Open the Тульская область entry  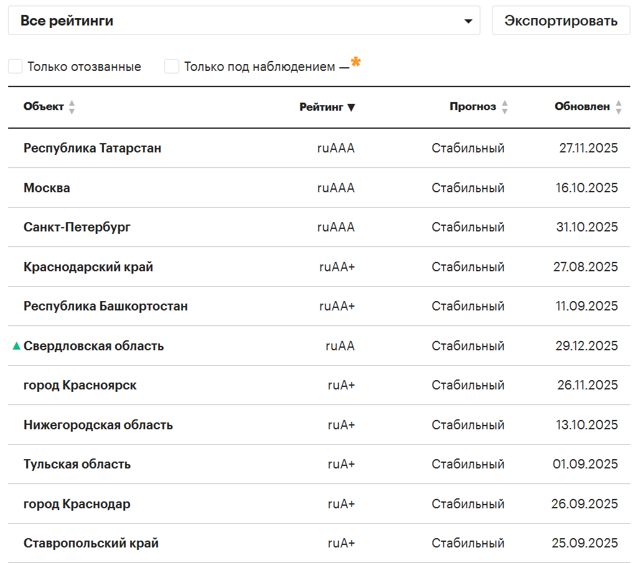[x=77, y=464]
